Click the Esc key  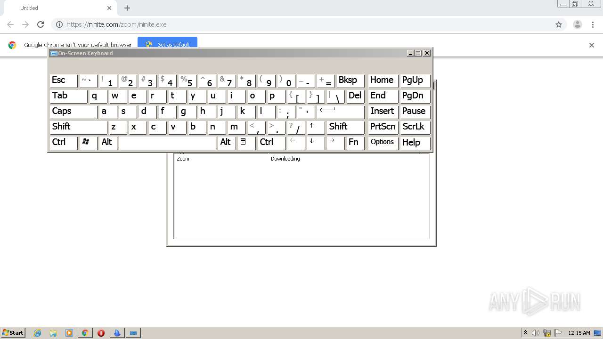[64, 81]
